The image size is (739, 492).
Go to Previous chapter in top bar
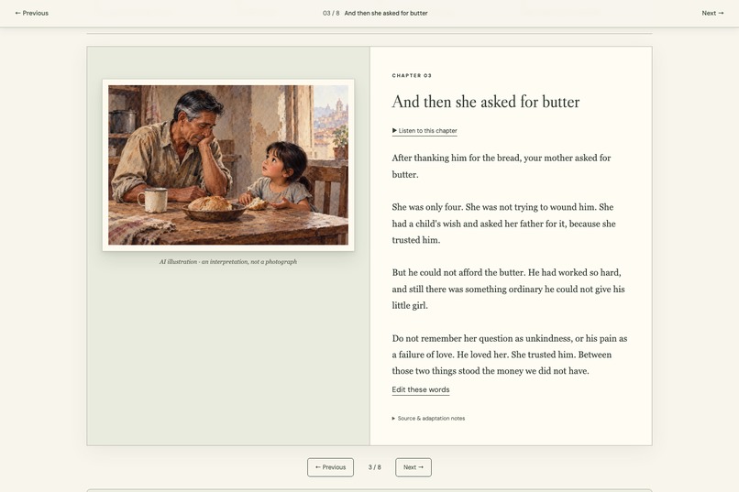(x=31, y=13)
